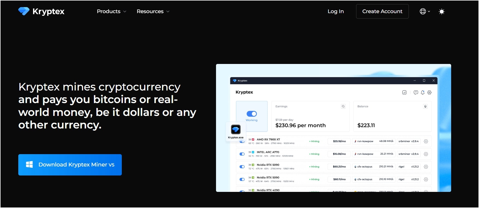Expand the Resources menu

point(153,11)
